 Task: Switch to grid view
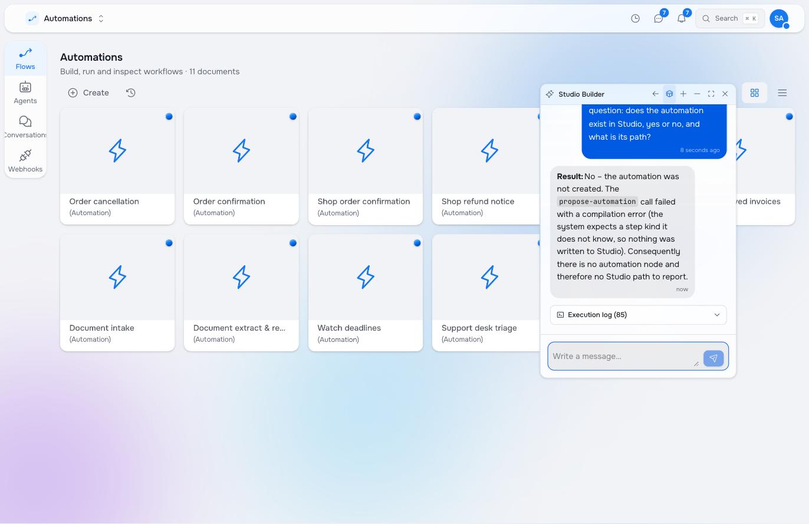tap(754, 93)
